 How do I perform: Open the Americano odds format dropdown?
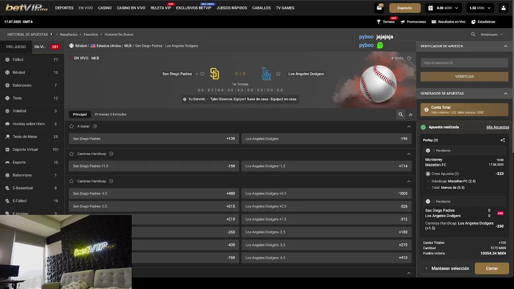click(x=492, y=35)
